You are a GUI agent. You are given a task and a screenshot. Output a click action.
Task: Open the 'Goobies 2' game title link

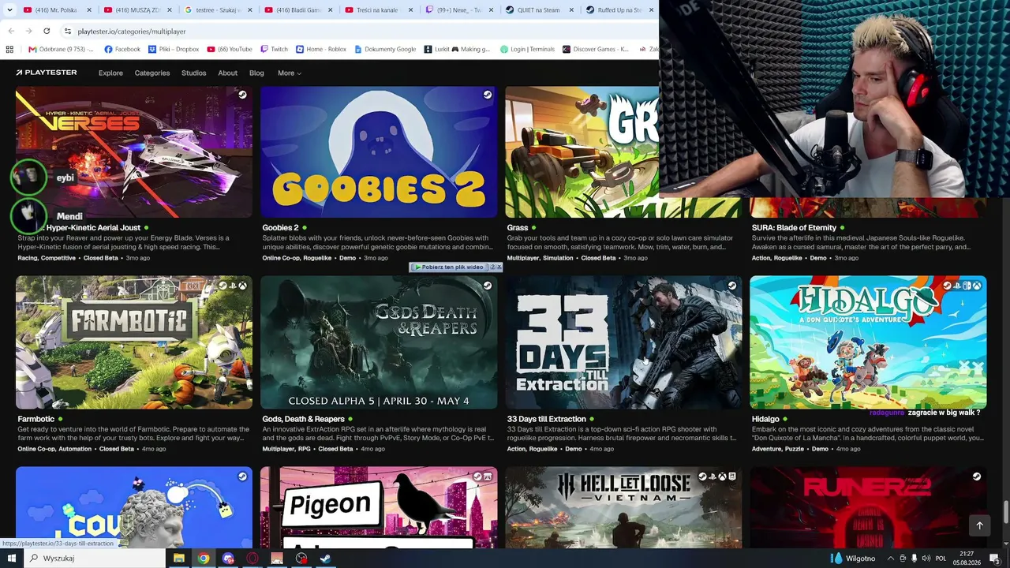click(x=280, y=227)
